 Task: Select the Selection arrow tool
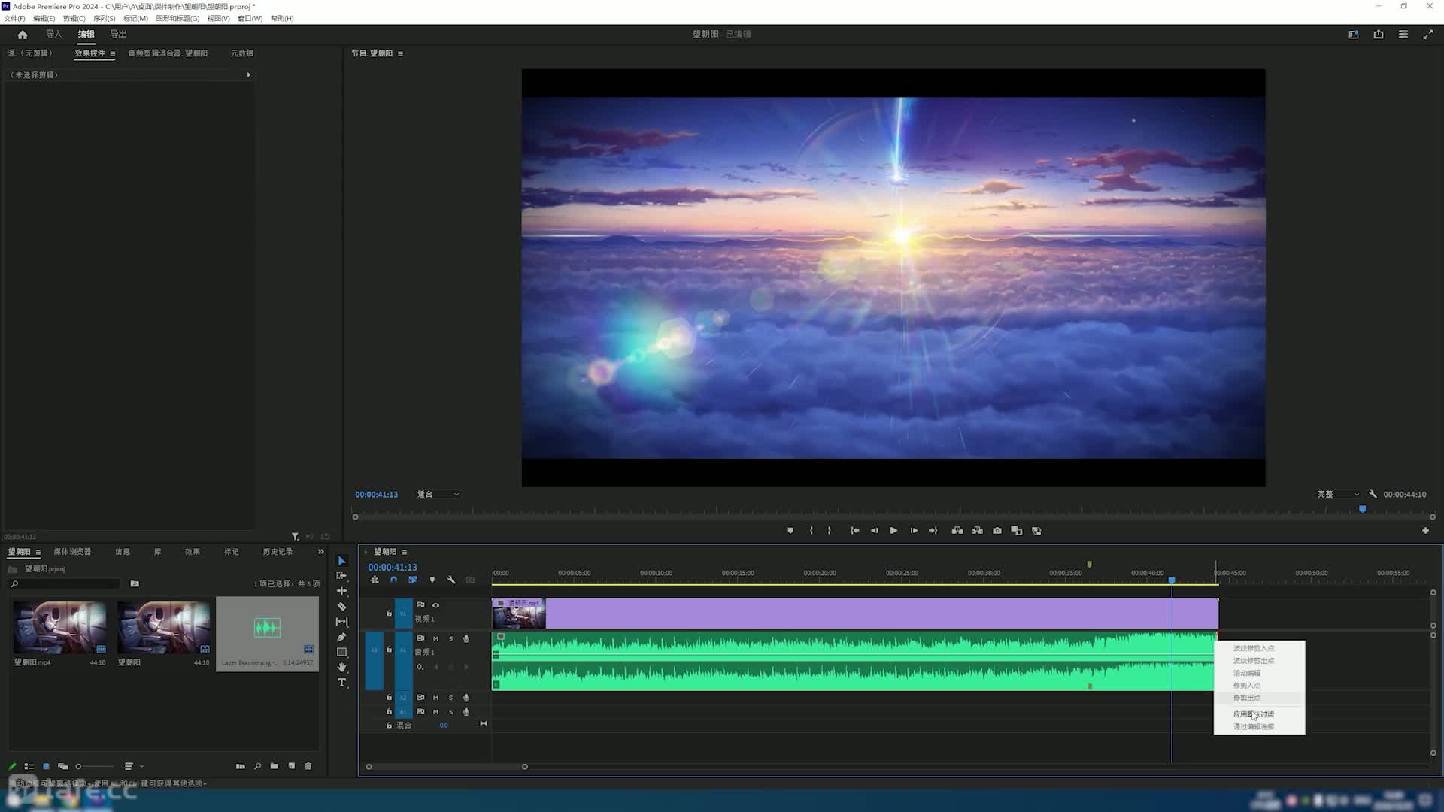[341, 561]
